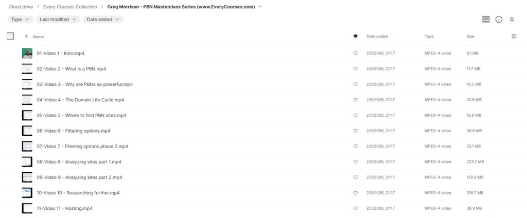Toggle favorite heart for 05-Video 5 file

pos(355,115)
